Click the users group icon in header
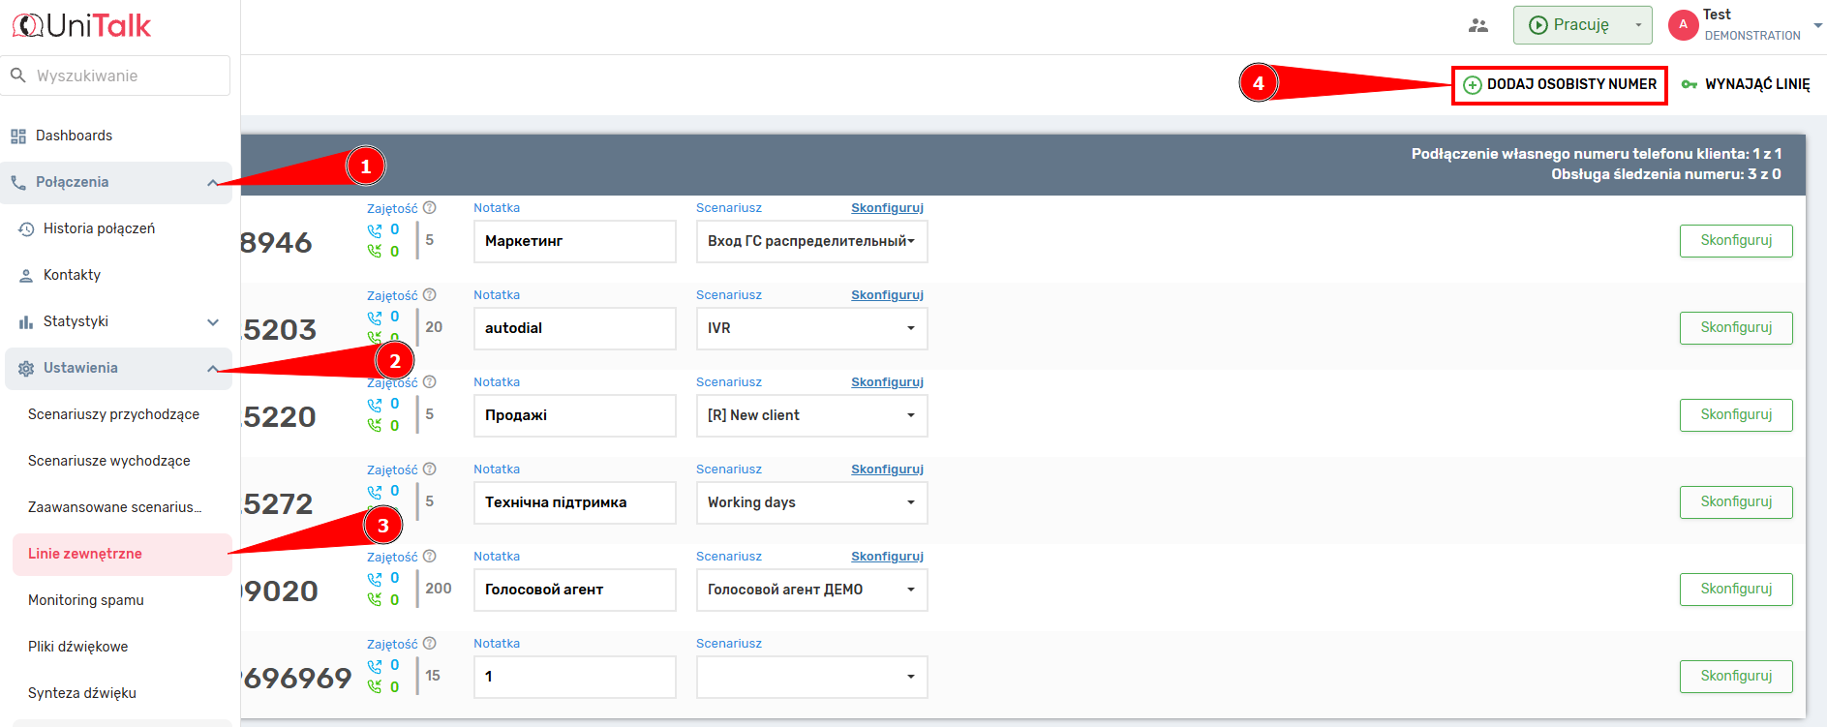The height and width of the screenshot is (727, 1827). tap(1477, 26)
